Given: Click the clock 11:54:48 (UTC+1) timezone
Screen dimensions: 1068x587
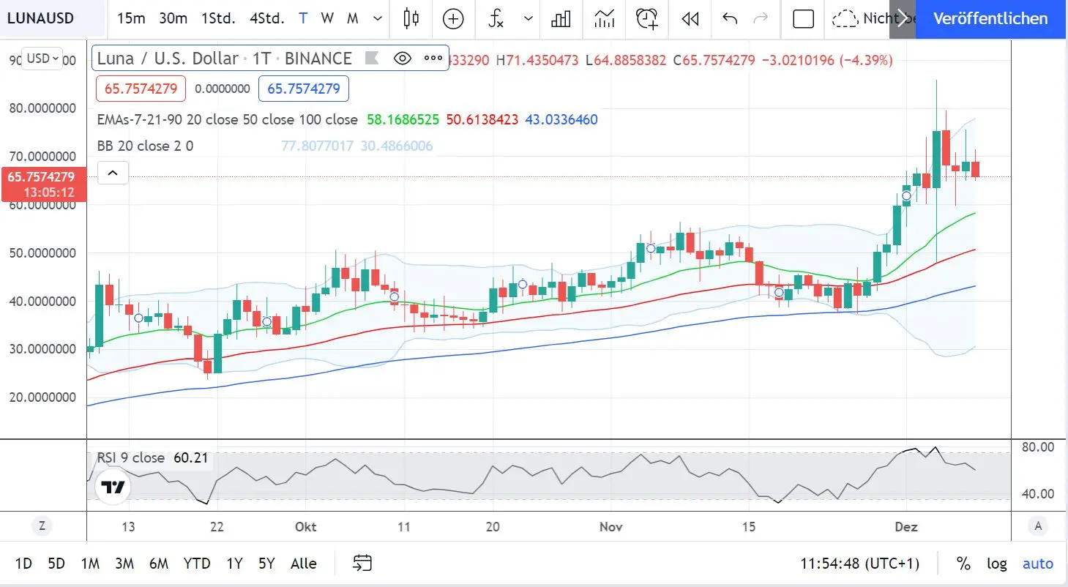Looking at the screenshot, I should [859, 564].
